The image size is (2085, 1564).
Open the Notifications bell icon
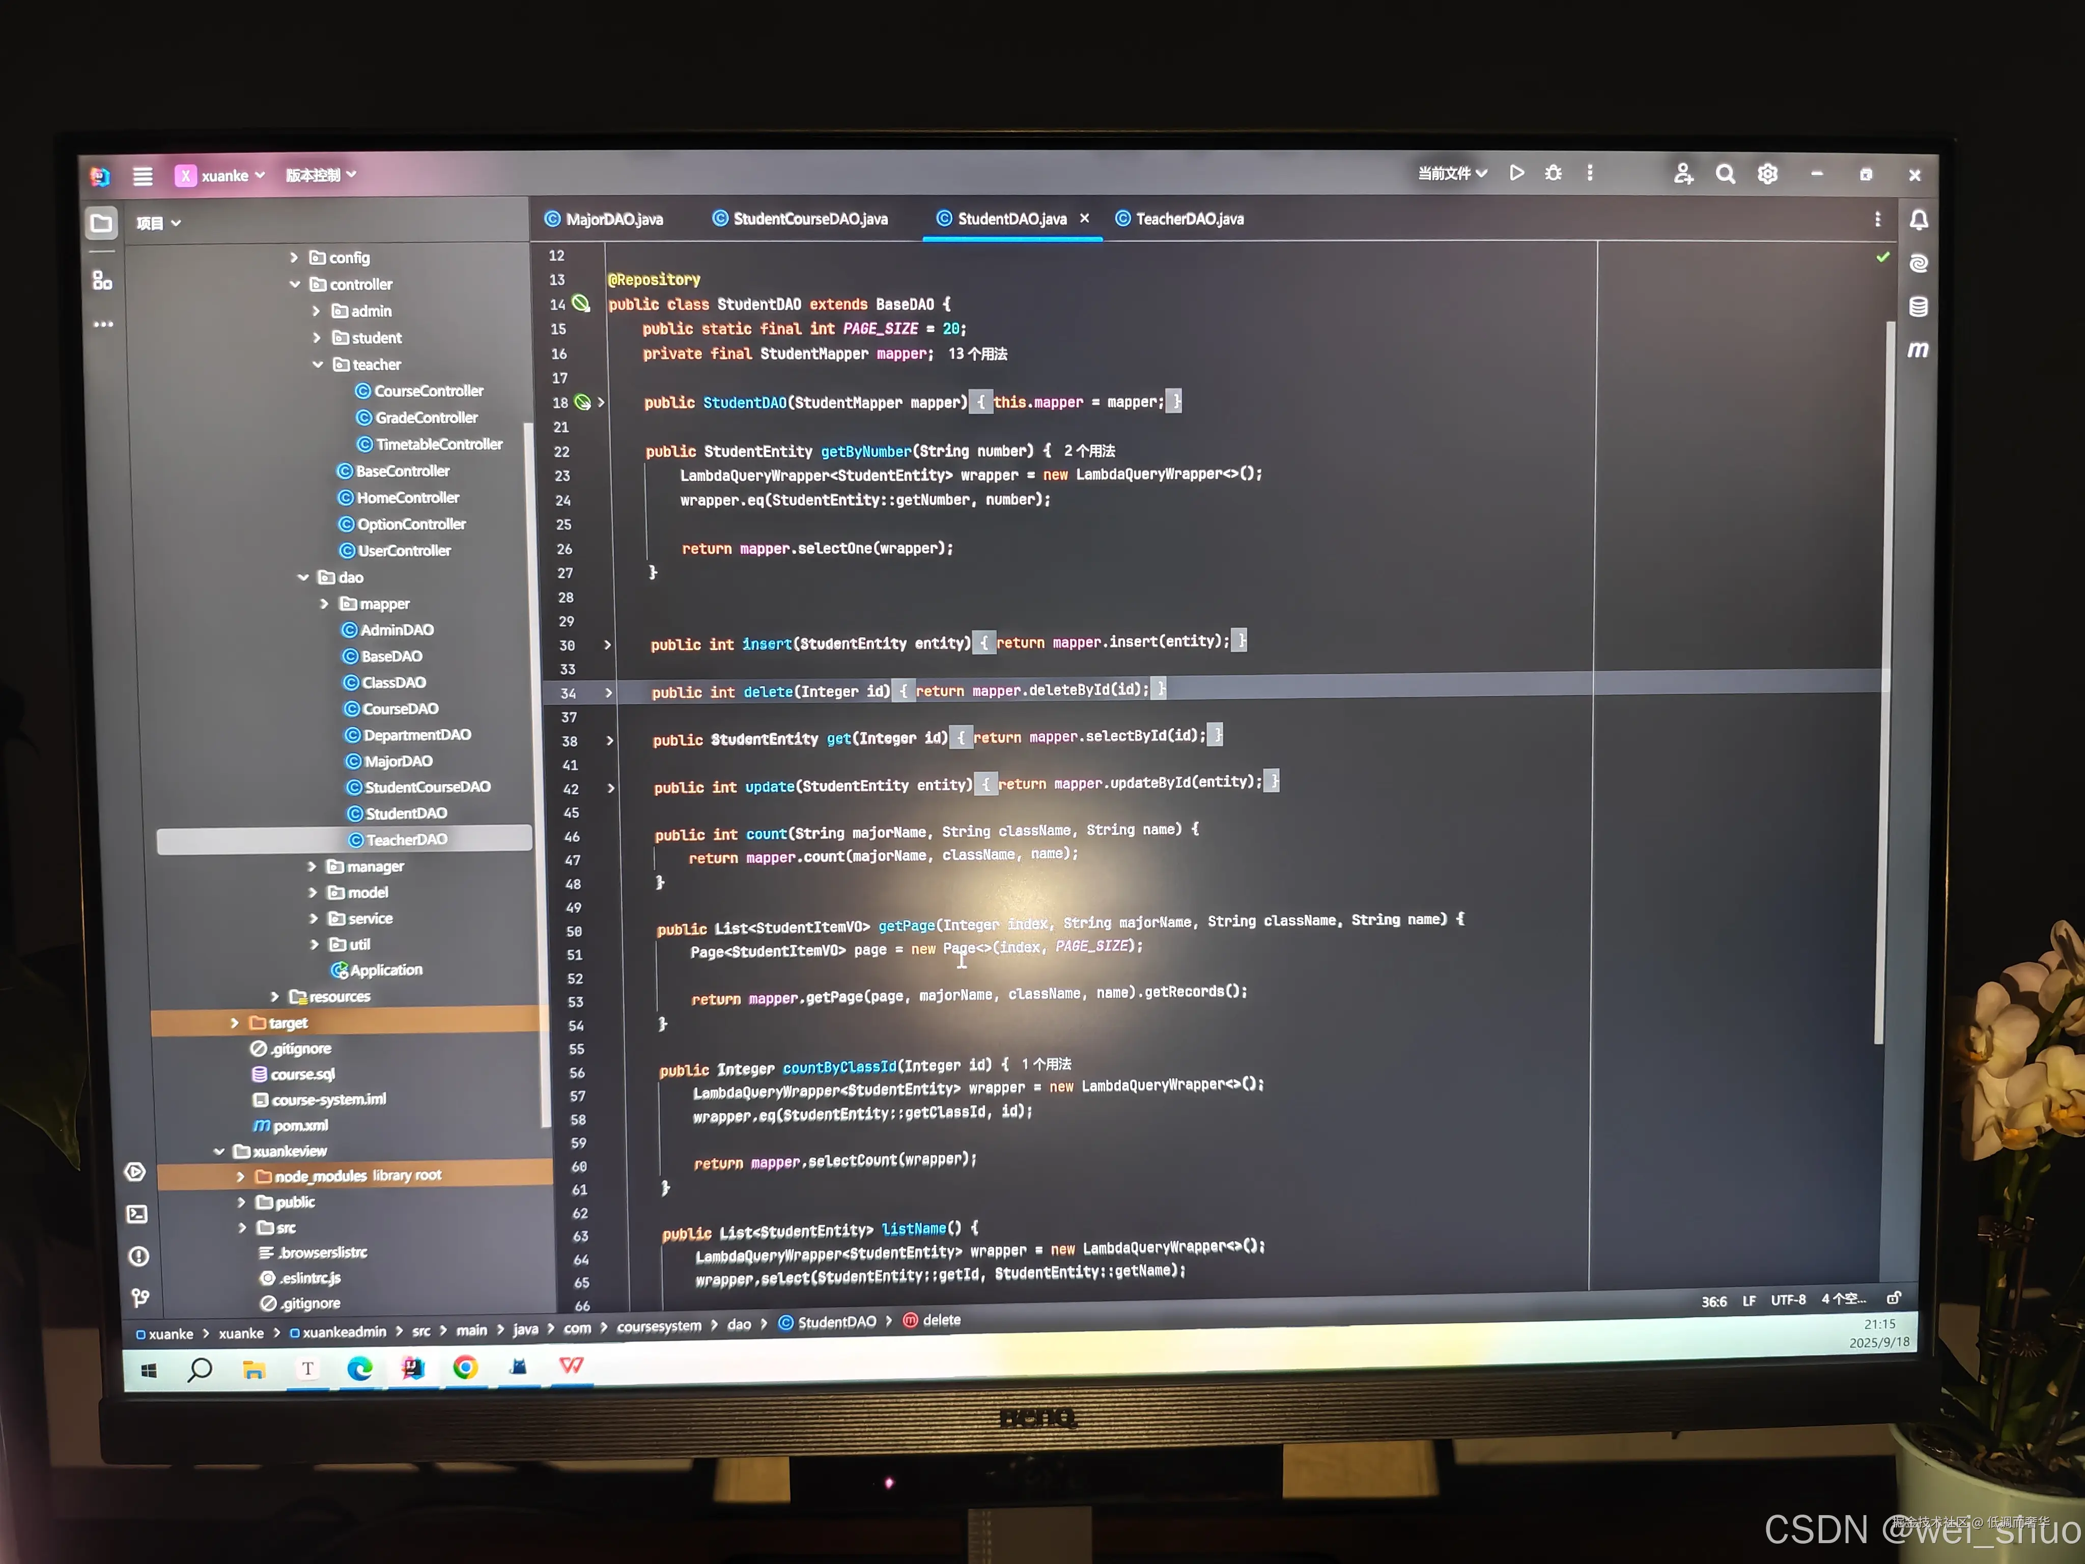(1918, 219)
